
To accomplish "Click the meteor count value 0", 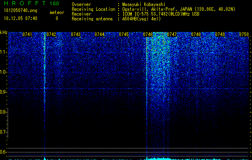I will tap(57, 18).
